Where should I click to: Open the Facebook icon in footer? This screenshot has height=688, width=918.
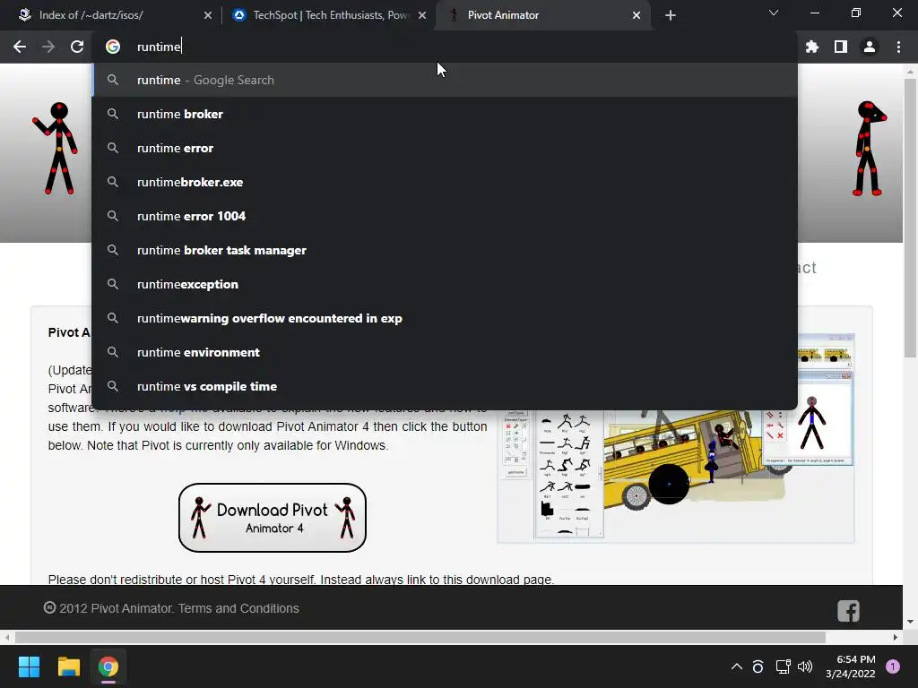(848, 611)
